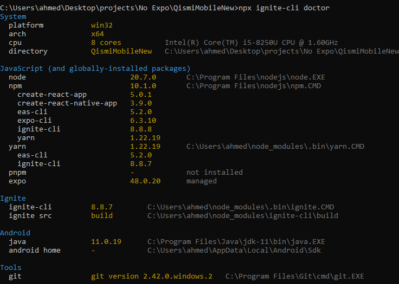The image size is (399, 284).
Task: Click expo version '48.0.20'
Action: tap(145, 181)
